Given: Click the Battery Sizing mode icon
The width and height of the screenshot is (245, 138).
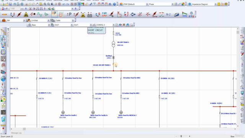Looking at the screenshot, I should (x=90, y=15).
